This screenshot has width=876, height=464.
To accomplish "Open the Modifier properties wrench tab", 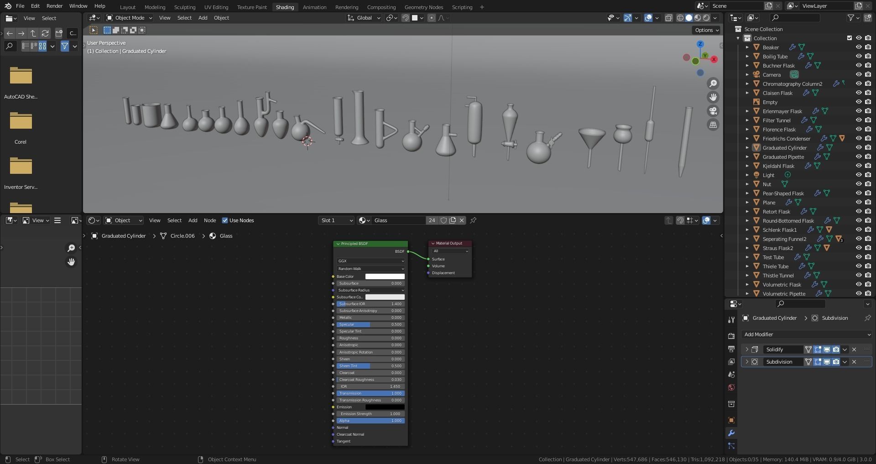I will point(731,433).
